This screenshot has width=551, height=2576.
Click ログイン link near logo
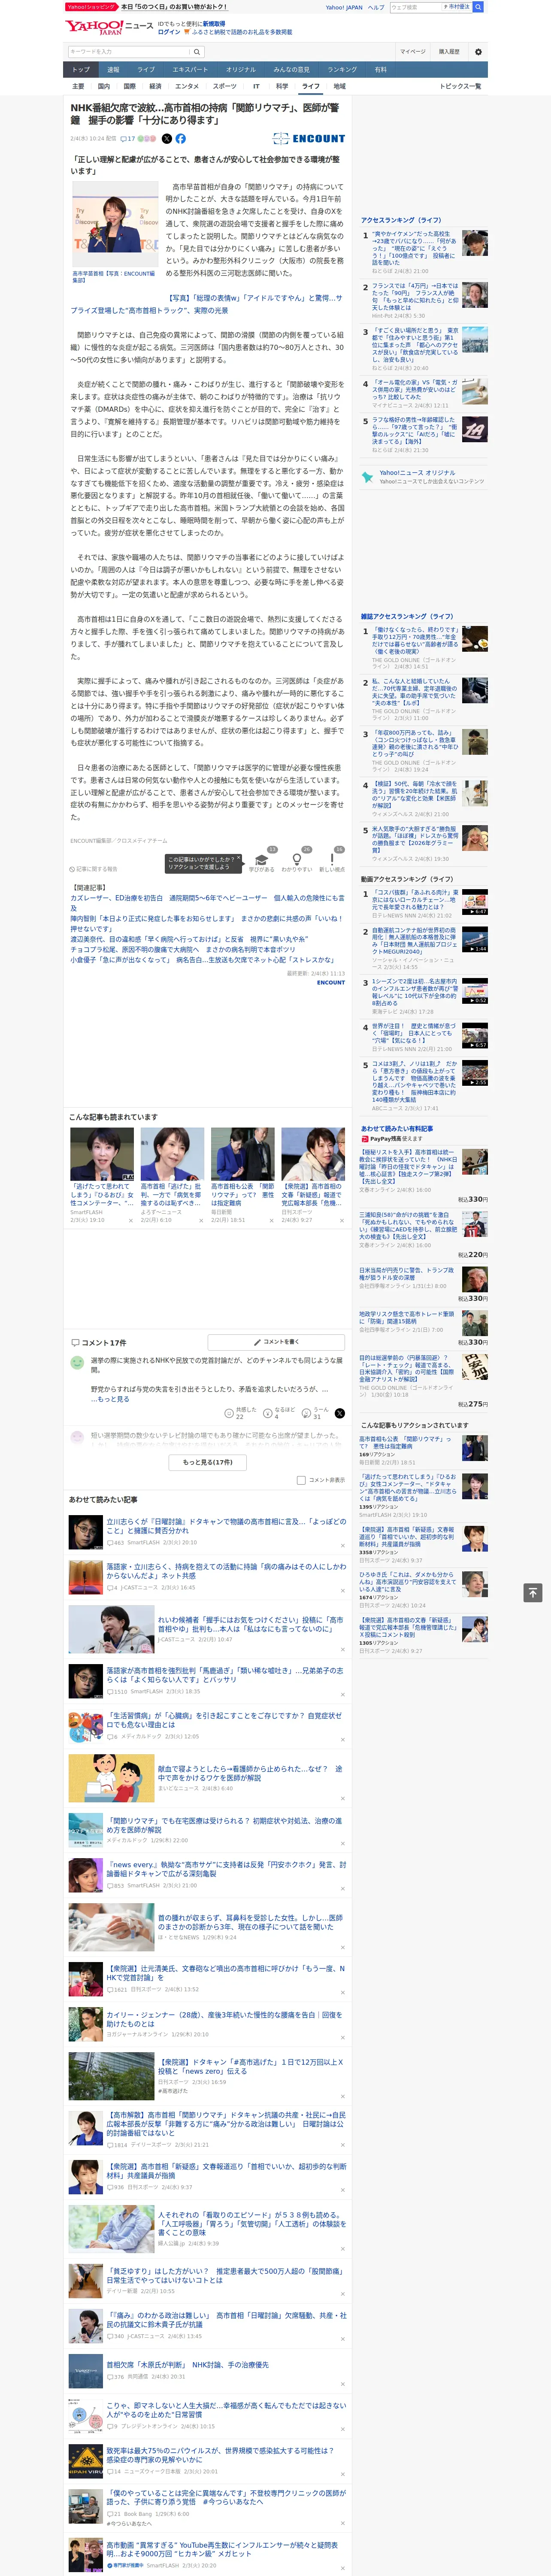169,32
